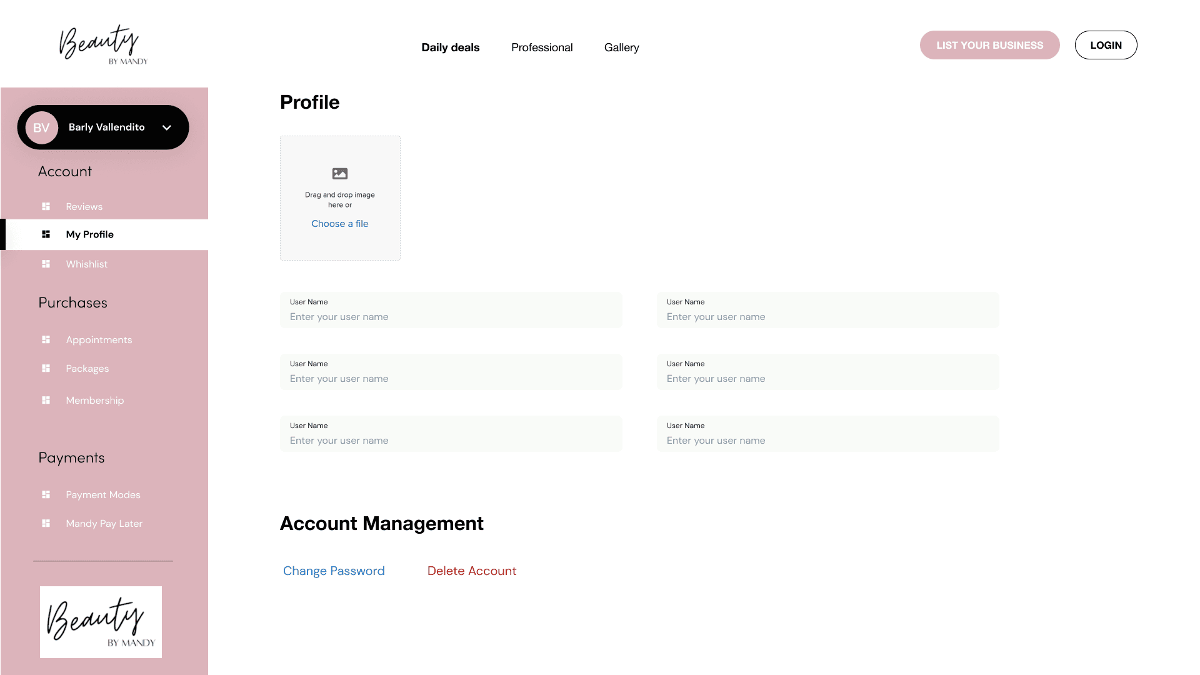Go to the Professional menu item

click(542, 47)
